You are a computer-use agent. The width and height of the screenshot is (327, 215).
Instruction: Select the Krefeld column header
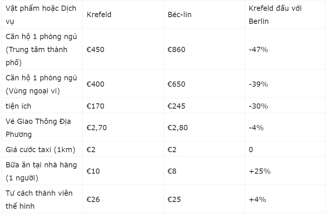[x=99, y=15]
